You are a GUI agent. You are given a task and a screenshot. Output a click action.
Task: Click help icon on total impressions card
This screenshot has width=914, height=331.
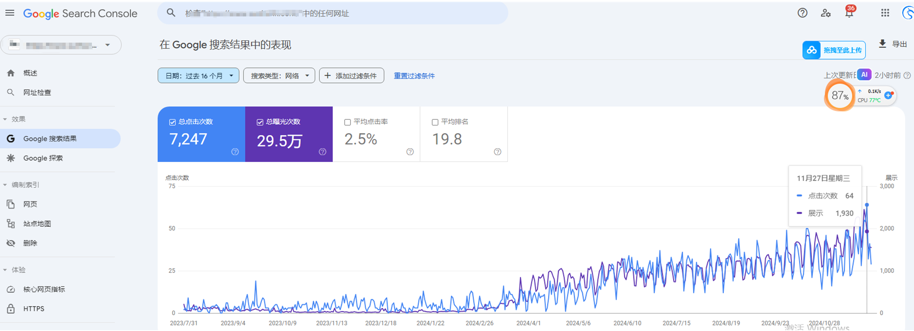click(322, 152)
